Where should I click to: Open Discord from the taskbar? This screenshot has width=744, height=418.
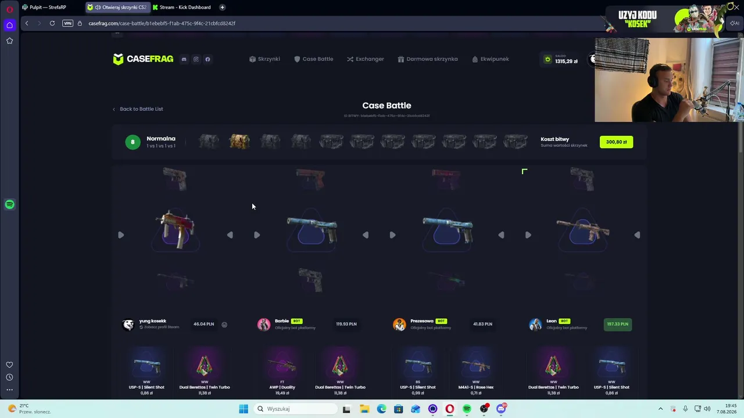(x=501, y=409)
